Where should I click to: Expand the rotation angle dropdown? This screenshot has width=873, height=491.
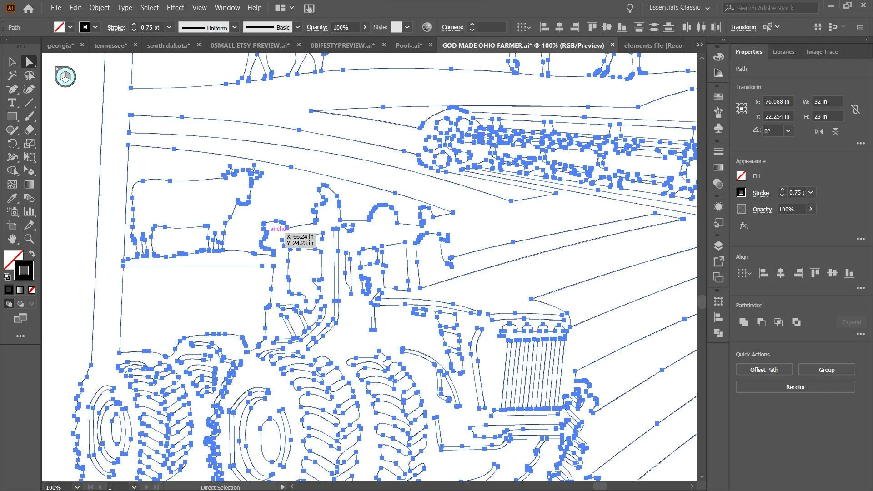pyautogui.click(x=788, y=131)
